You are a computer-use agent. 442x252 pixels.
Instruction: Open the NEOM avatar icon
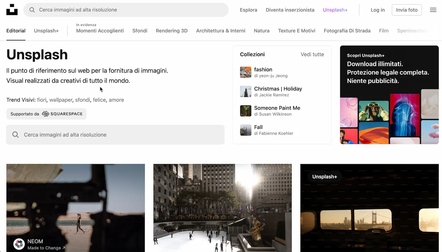pos(19,244)
